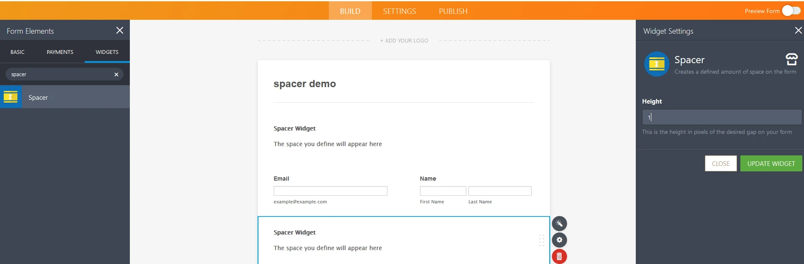Click into the Email input field
The width and height of the screenshot is (804, 264).
pyautogui.click(x=330, y=191)
